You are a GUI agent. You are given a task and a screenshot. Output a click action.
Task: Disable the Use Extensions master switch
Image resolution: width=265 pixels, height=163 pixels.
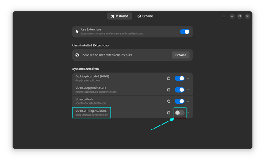185,32
